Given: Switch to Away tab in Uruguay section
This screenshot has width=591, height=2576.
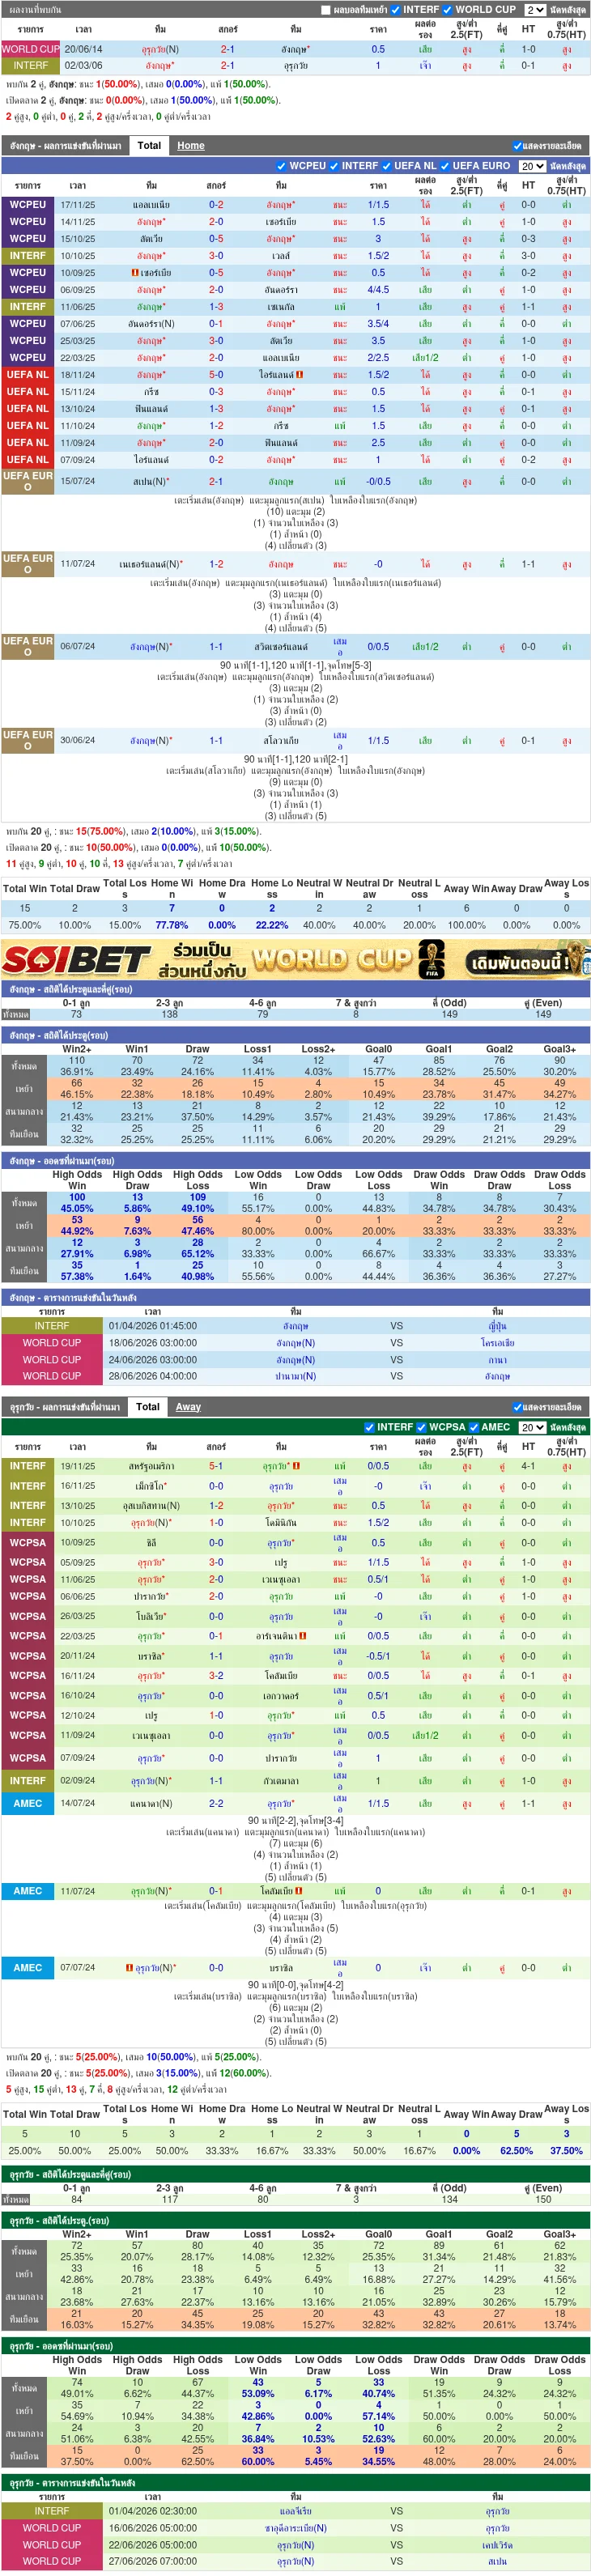Looking at the screenshot, I should coord(188,1407).
